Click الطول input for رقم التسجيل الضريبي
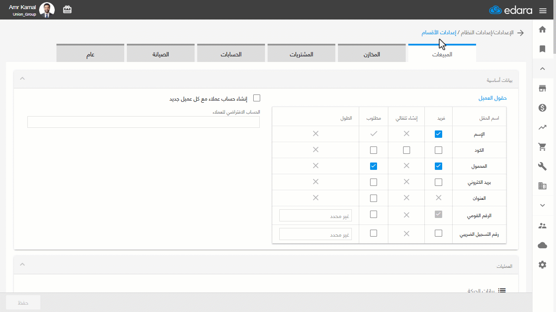 tap(316, 234)
